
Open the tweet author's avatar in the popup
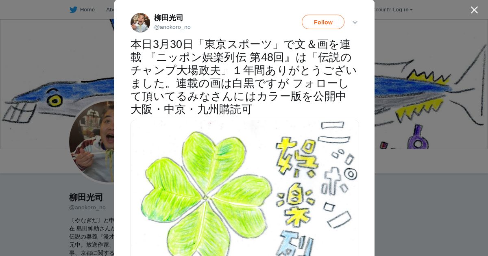[x=140, y=23]
